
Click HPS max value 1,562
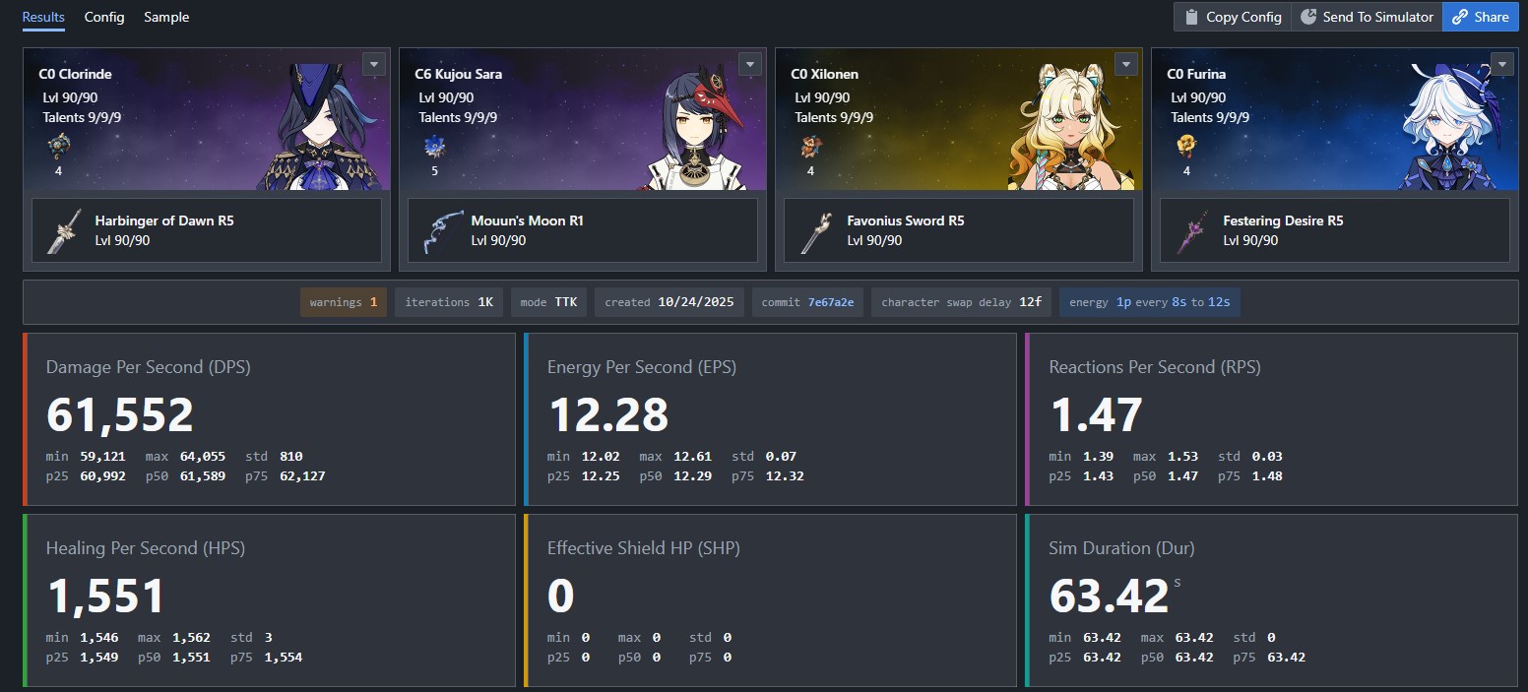click(191, 638)
